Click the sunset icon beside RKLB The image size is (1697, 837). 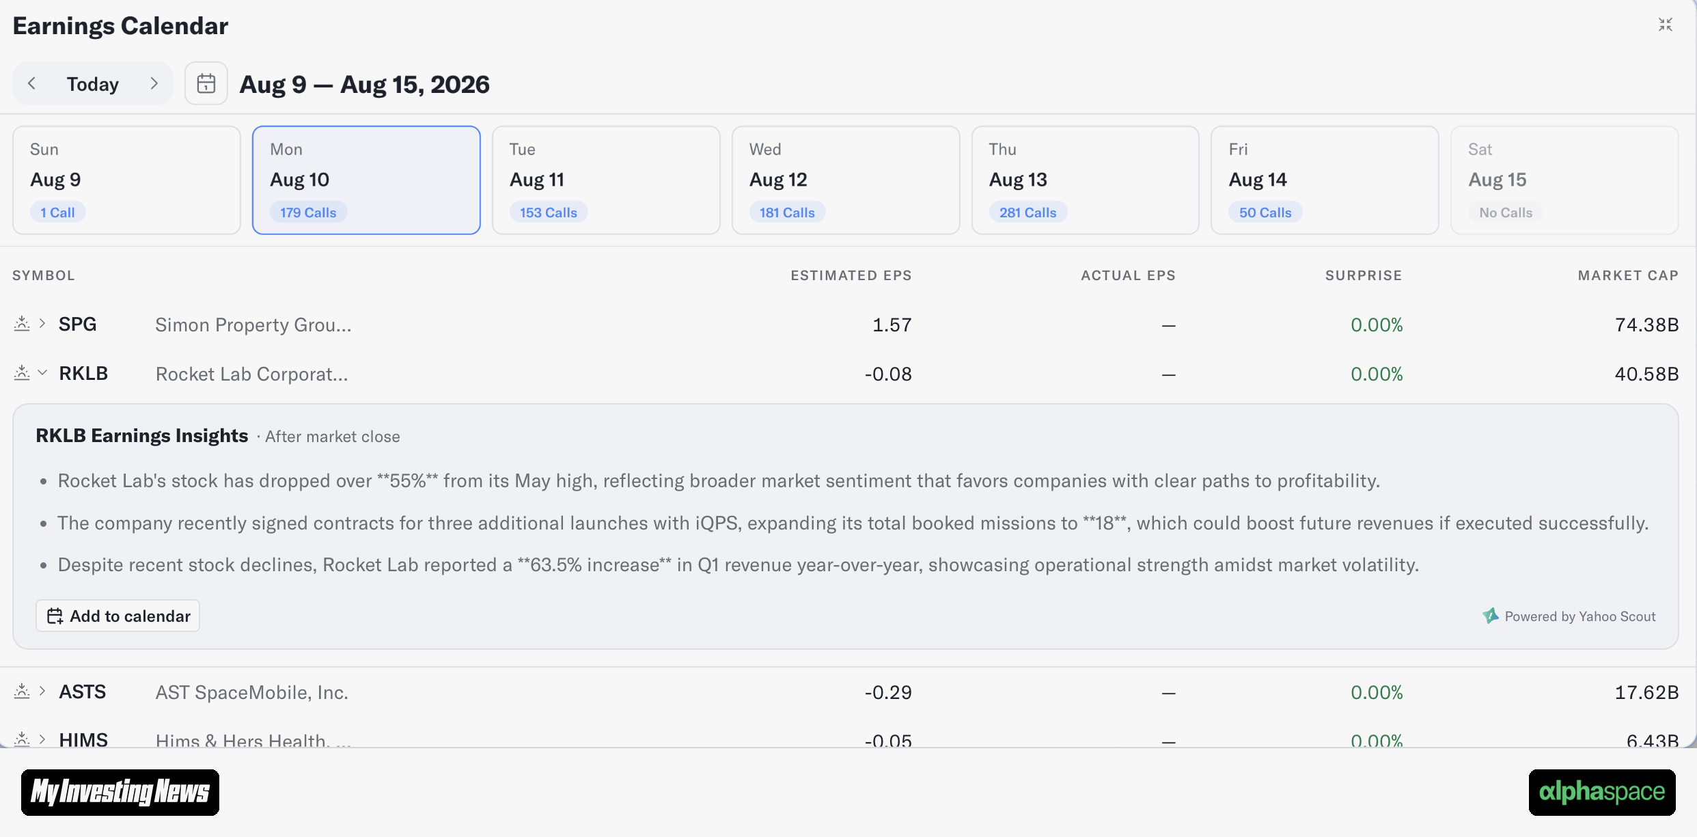(22, 372)
